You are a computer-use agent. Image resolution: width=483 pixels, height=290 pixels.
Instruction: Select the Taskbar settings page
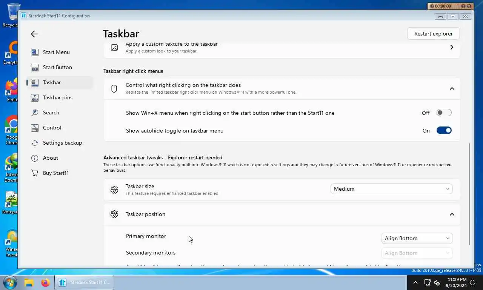click(60, 82)
